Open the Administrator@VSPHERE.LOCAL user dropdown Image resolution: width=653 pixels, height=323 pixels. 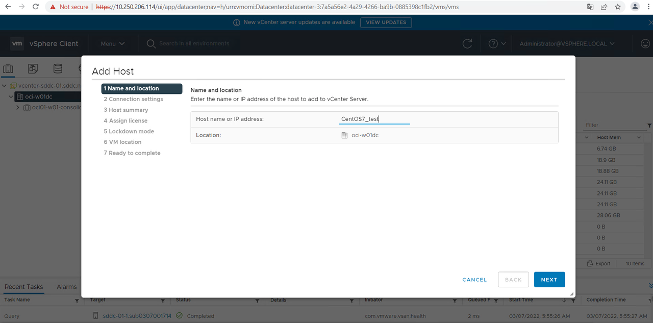(x=567, y=44)
